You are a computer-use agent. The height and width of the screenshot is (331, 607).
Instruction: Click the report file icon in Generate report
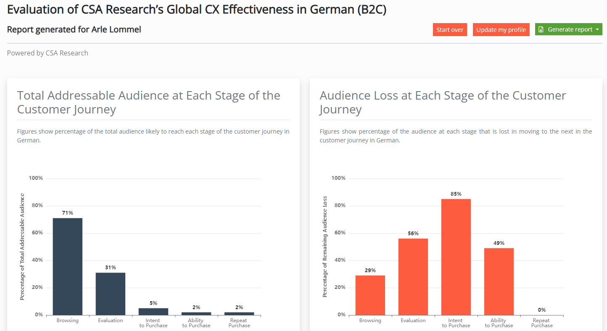point(541,29)
